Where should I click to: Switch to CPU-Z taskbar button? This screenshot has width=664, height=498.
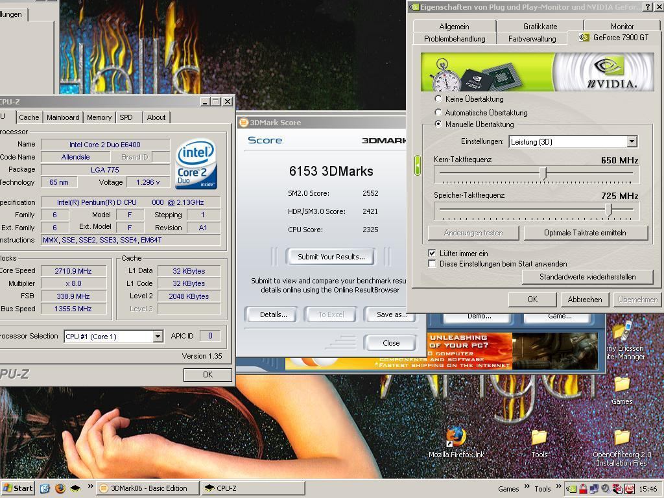(252, 488)
